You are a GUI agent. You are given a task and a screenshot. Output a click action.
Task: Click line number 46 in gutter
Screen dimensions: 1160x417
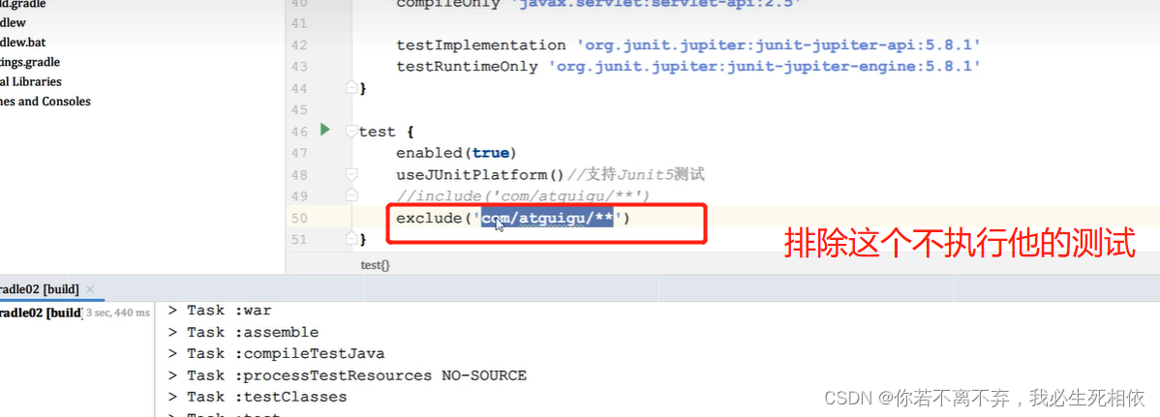click(x=299, y=133)
